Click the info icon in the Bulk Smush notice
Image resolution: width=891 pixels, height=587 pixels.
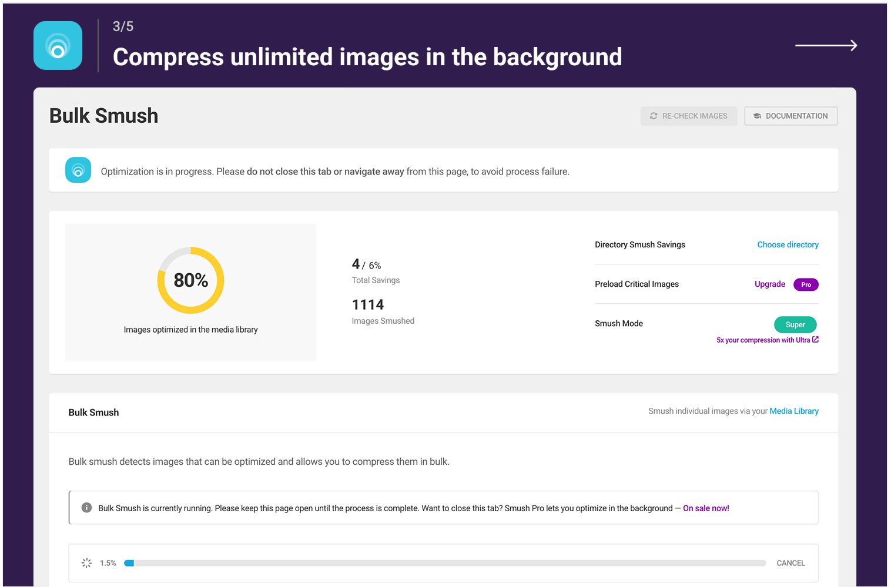(86, 507)
